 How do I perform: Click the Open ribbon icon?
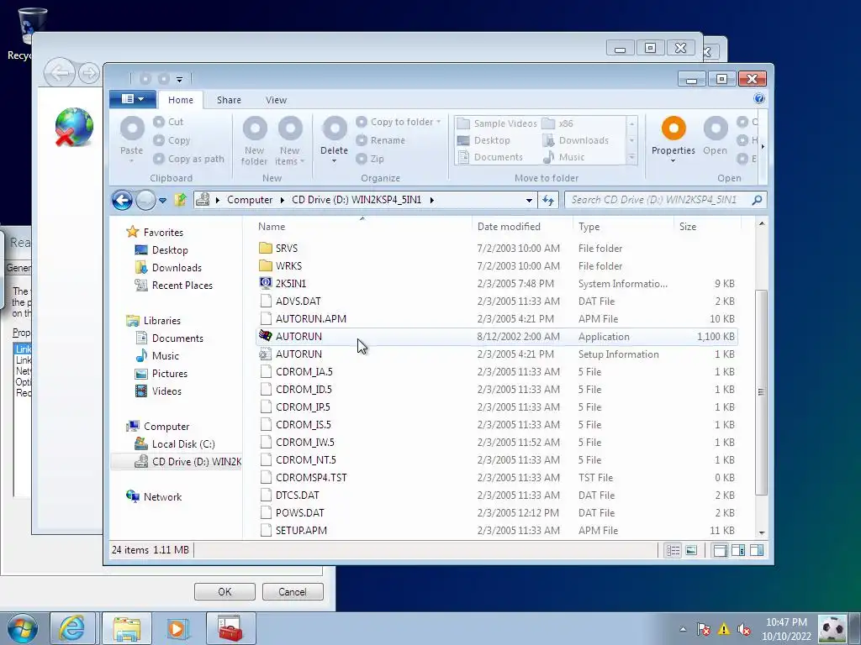(x=716, y=128)
